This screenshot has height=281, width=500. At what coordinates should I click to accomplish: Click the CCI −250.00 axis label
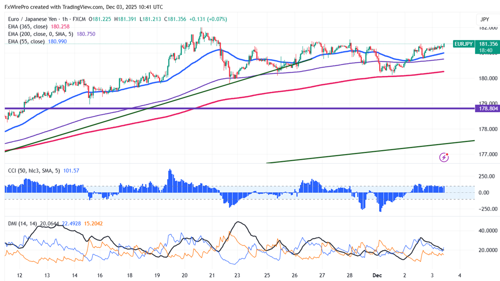click(487, 209)
